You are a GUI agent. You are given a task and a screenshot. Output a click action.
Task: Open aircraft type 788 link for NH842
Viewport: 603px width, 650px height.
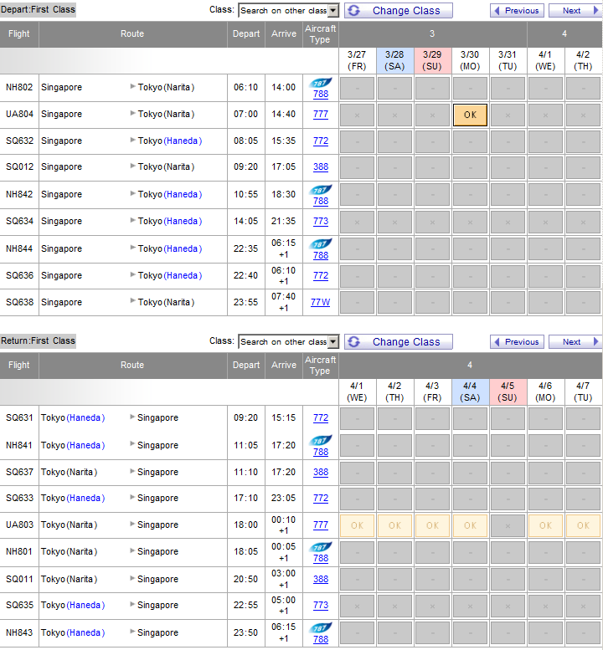coord(321,201)
